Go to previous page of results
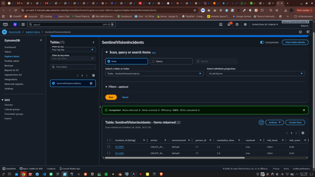 pyautogui.click(x=287, y=133)
